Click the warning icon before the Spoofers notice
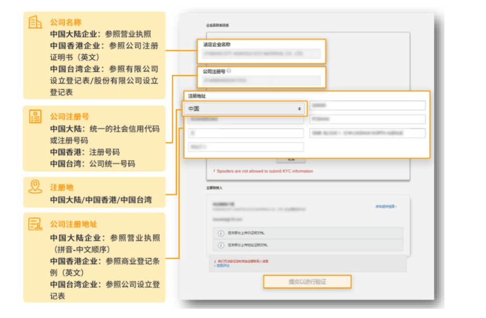 coord(214,171)
